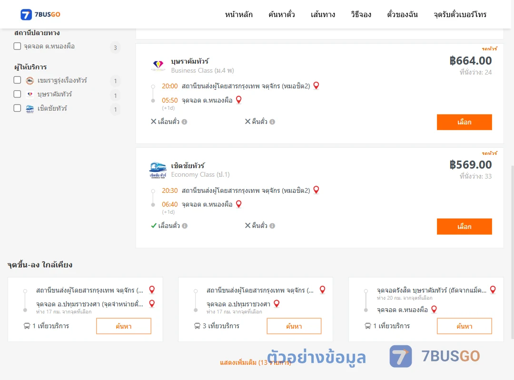Tick the เขมราฐรุ่งเรืองทัวร์ operator checkbox
This screenshot has height=380, width=514.
(x=17, y=80)
